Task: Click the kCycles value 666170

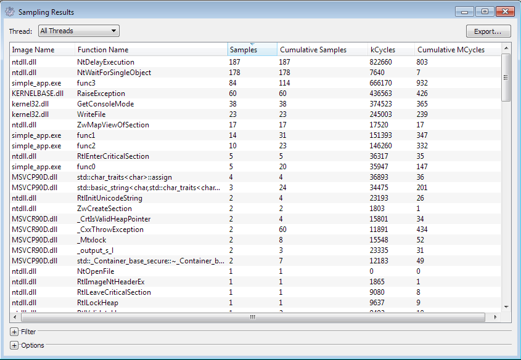Action: pos(380,83)
